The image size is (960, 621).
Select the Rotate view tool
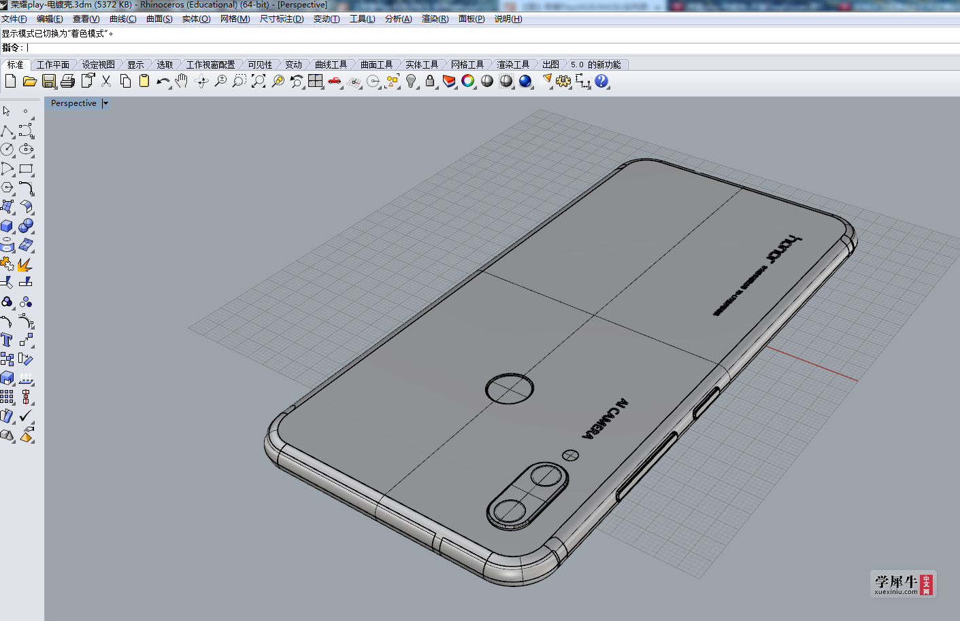click(201, 81)
